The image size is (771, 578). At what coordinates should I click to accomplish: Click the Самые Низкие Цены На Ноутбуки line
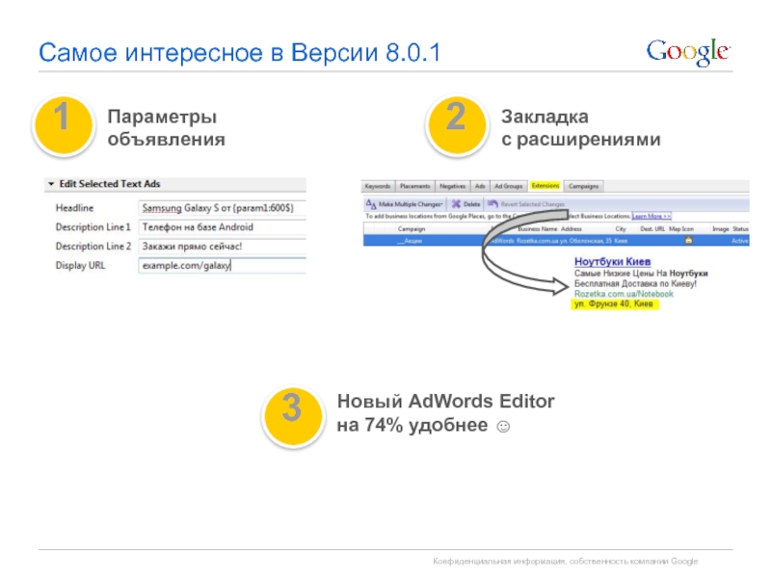point(641,274)
